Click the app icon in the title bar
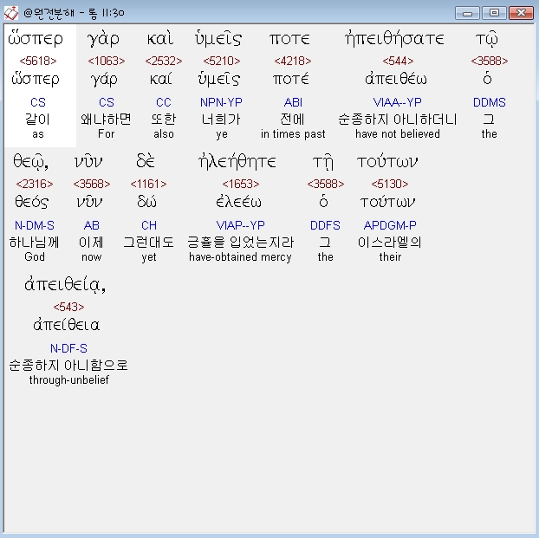This screenshot has height=538, width=539. (10, 13)
